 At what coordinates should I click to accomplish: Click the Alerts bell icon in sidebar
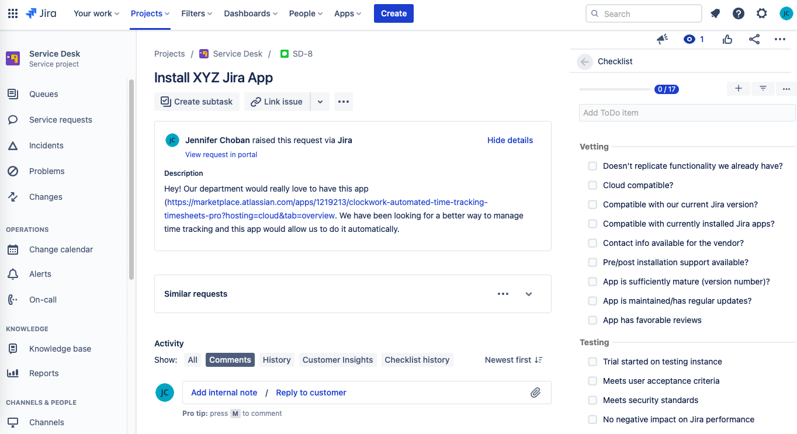pos(13,274)
